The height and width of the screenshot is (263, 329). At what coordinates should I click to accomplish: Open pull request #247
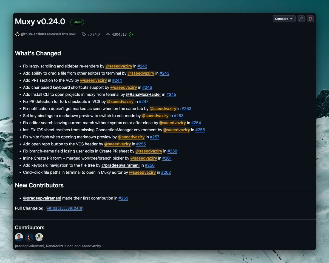[143, 101]
